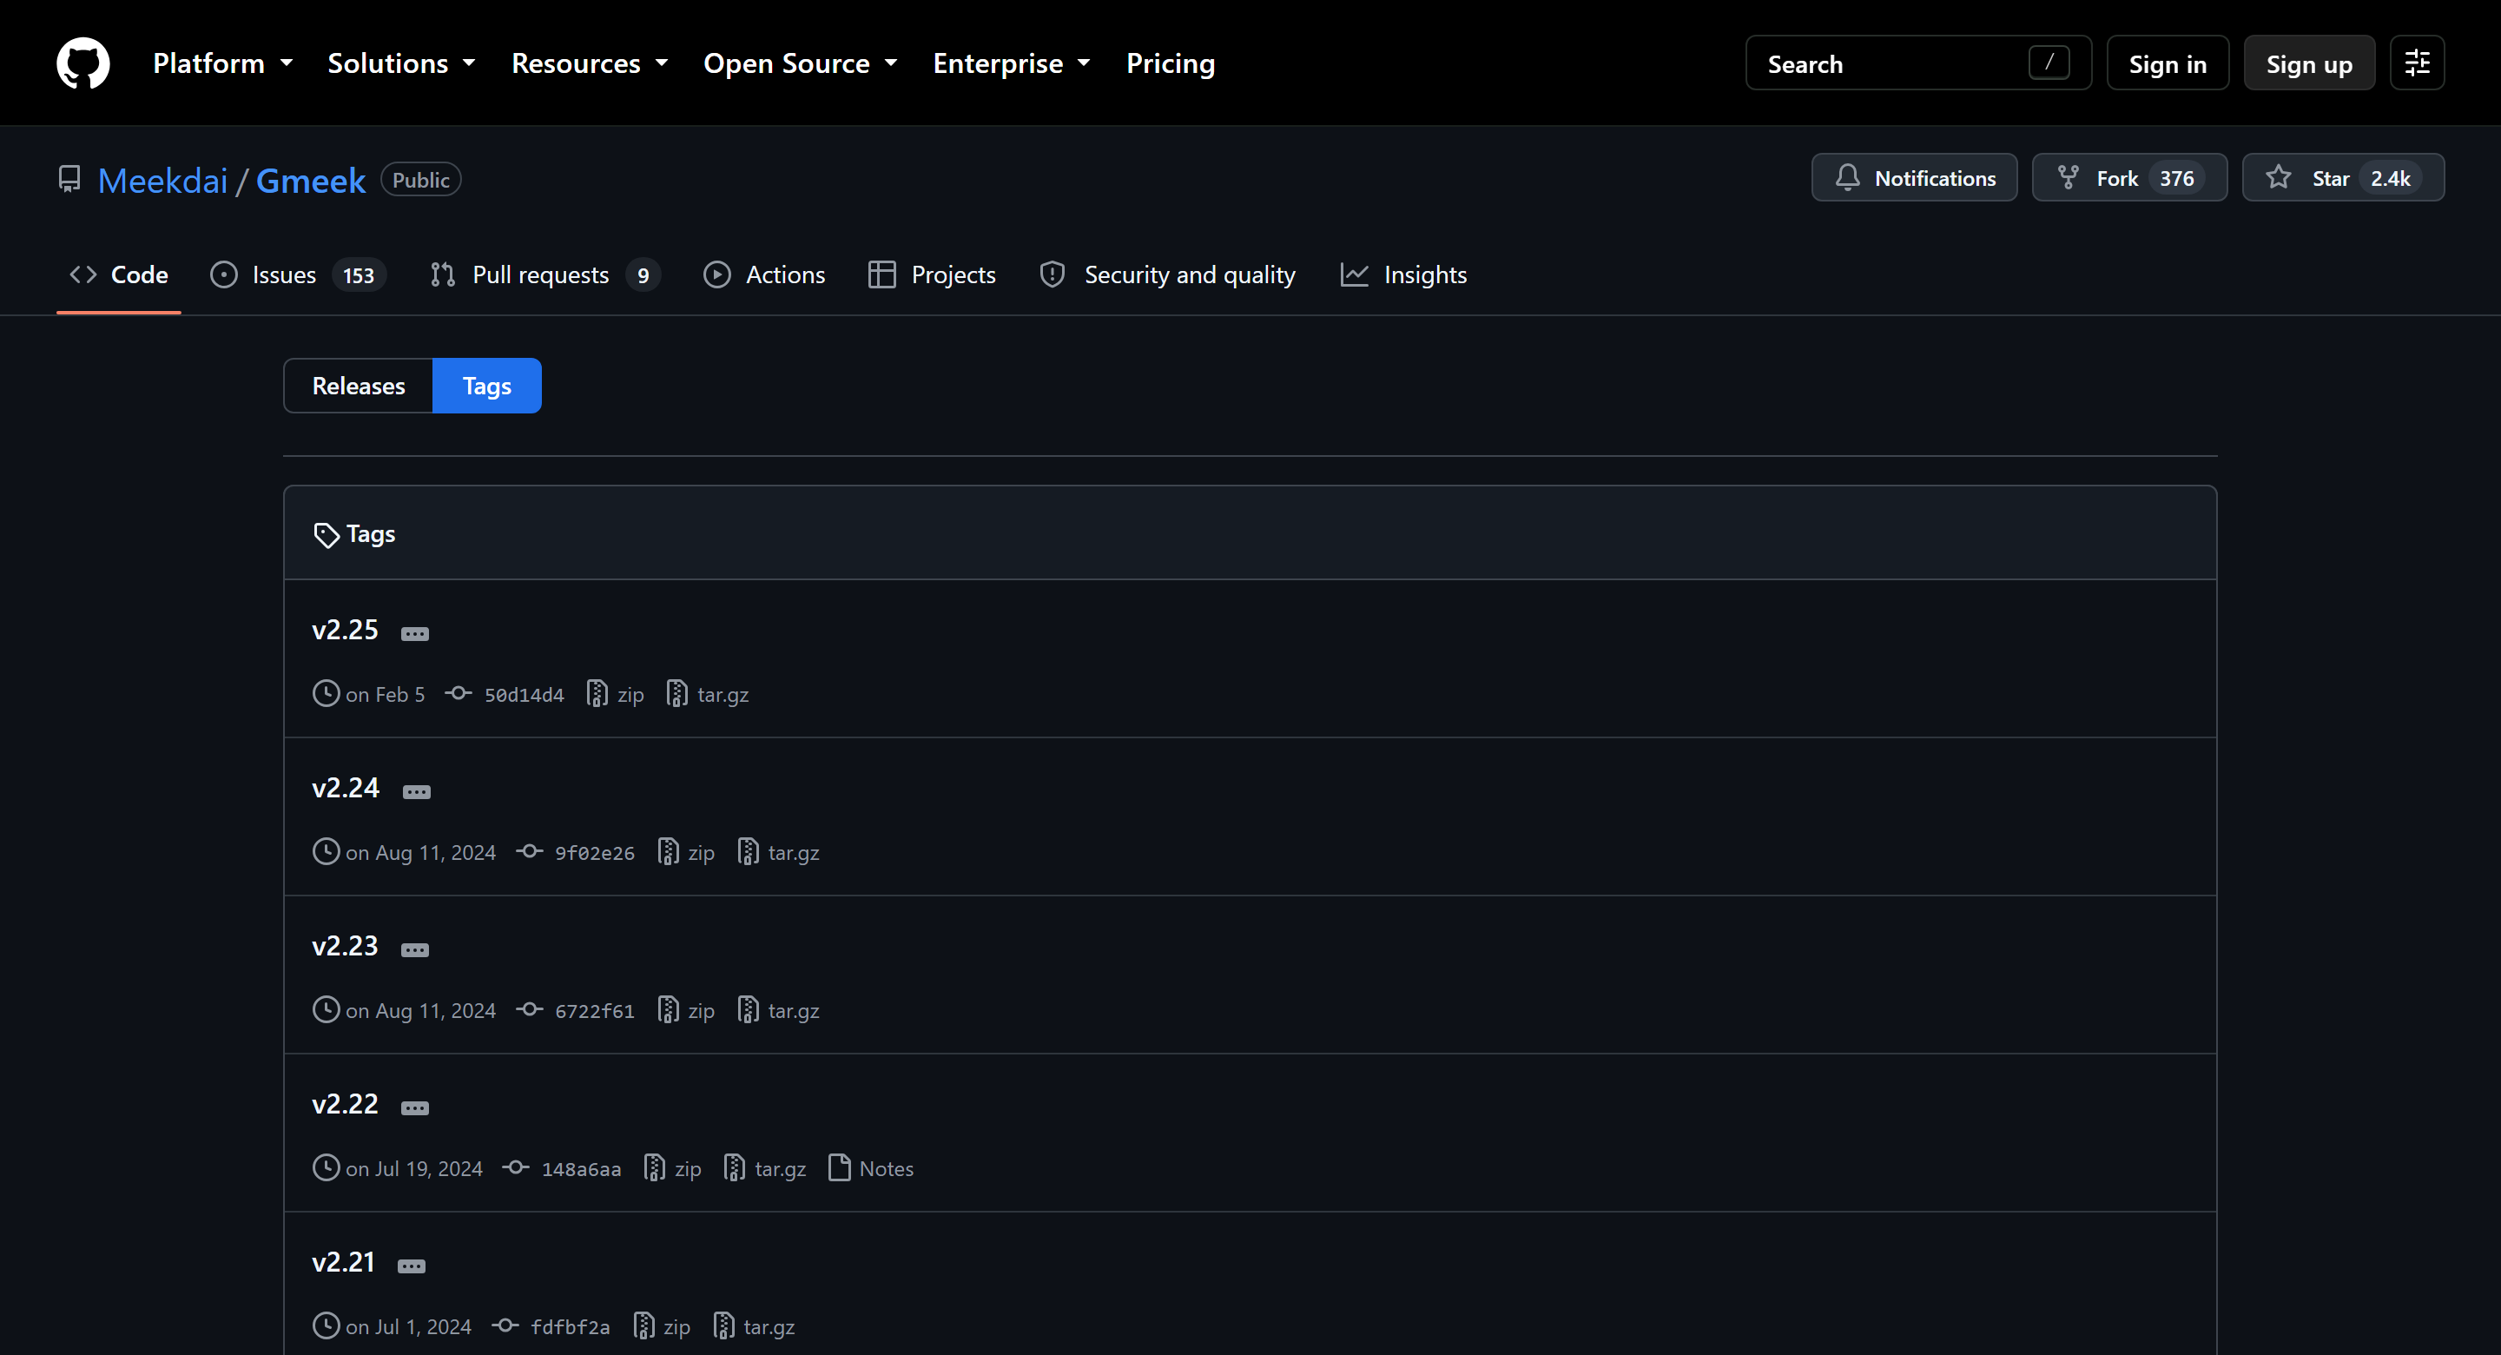The height and width of the screenshot is (1355, 2501).
Task: Open the v2.22 tag page
Action: pos(345,1104)
